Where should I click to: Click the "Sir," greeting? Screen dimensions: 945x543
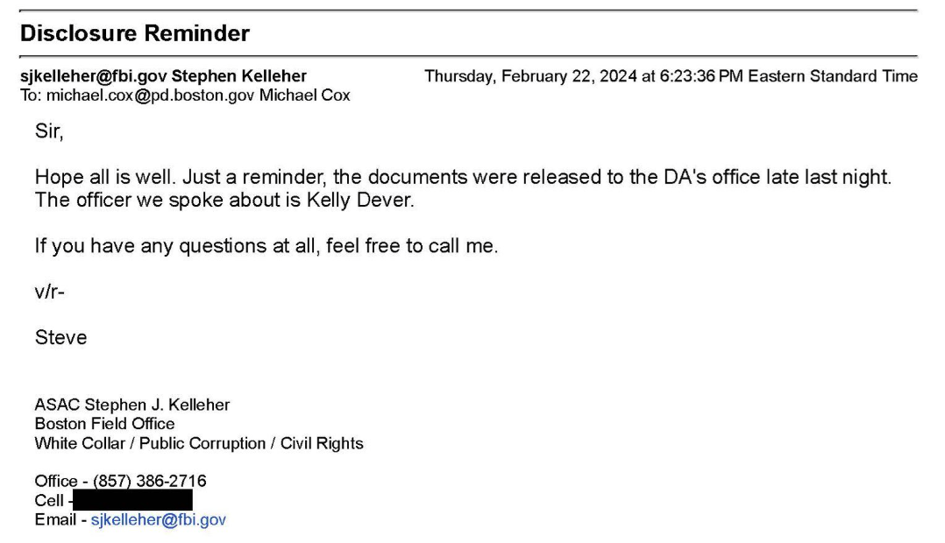tap(49, 132)
